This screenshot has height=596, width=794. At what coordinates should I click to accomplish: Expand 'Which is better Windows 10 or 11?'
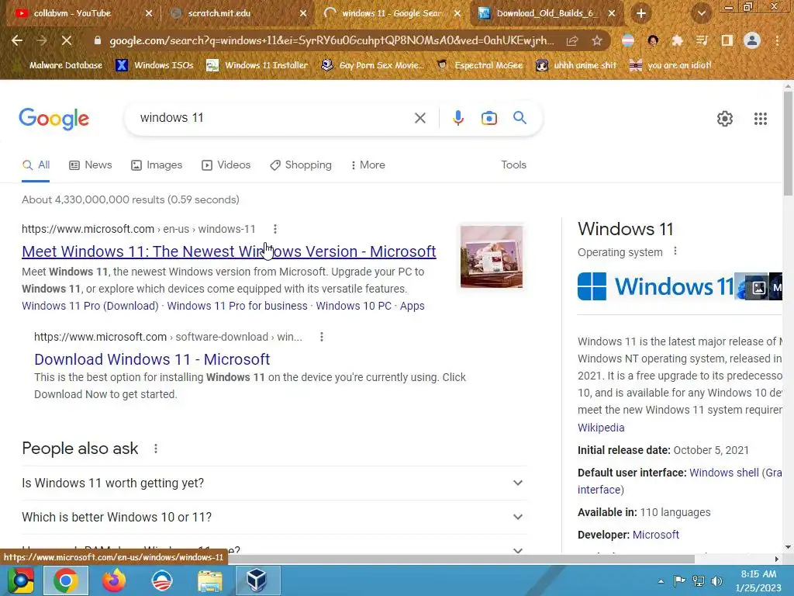coord(274,517)
